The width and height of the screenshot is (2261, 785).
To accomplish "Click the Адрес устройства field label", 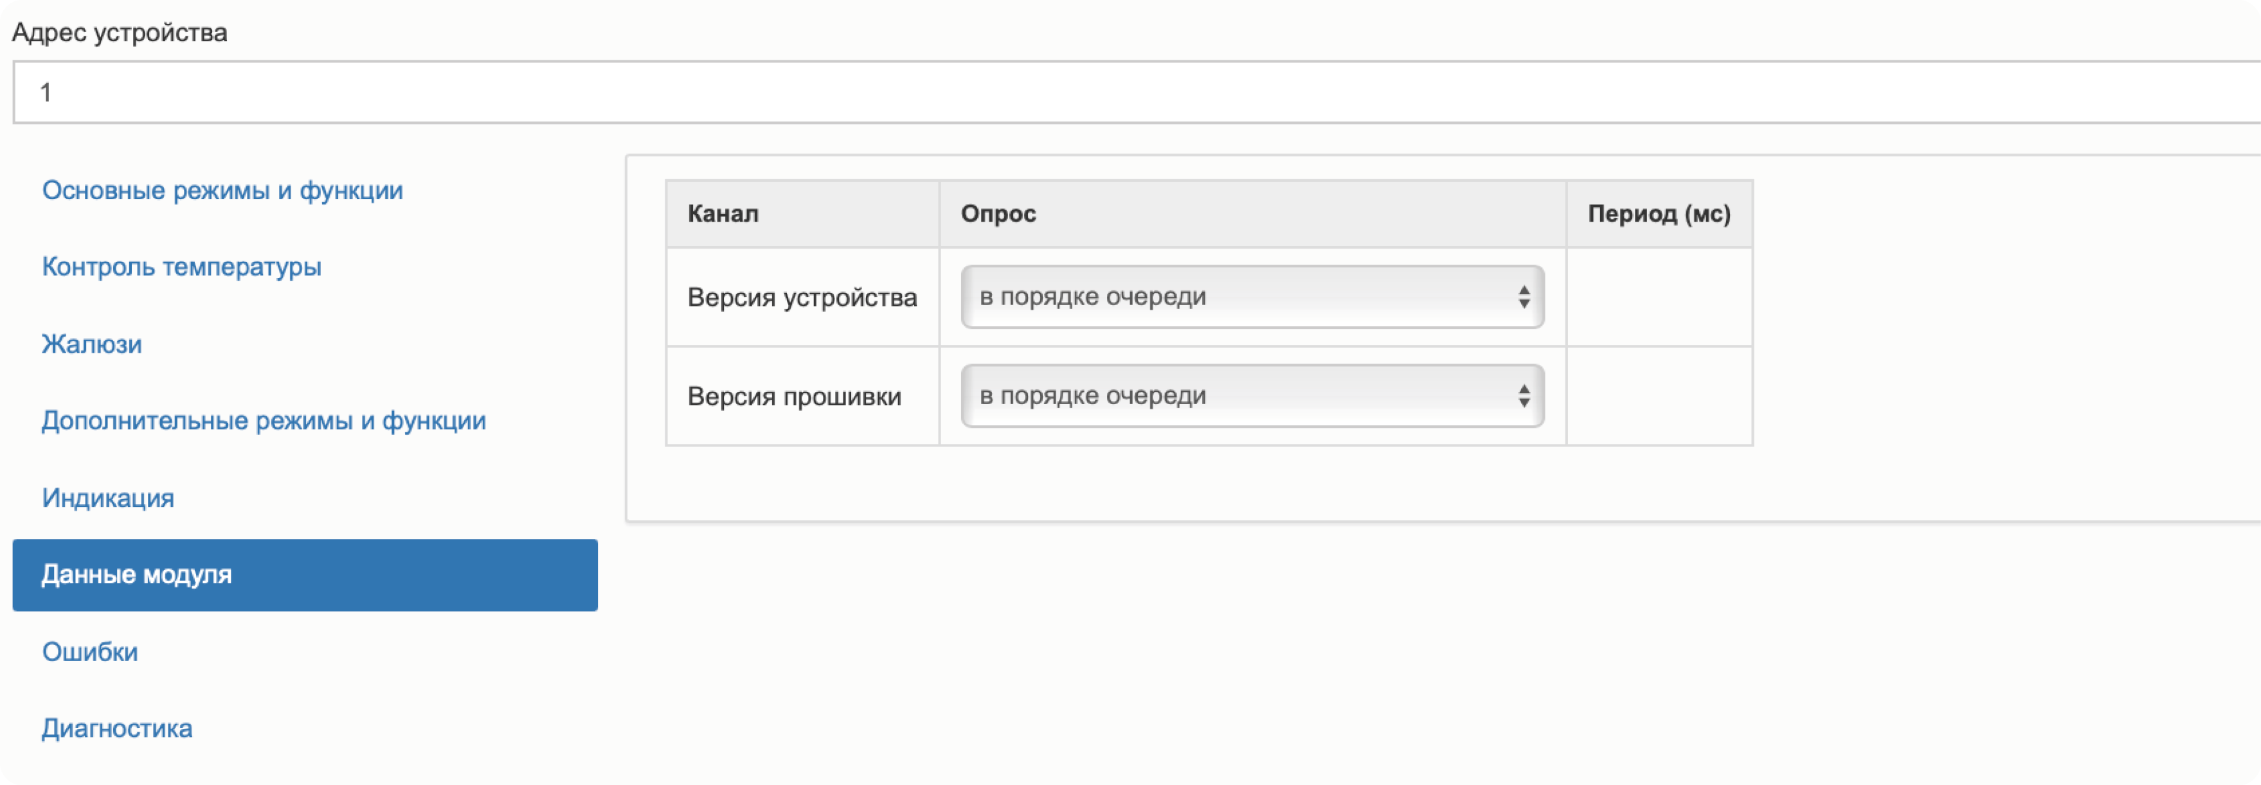I will pyautogui.click(x=120, y=33).
